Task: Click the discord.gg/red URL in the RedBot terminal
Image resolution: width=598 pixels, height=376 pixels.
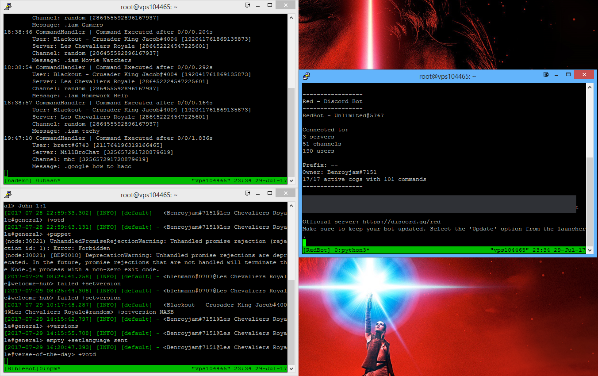Action: pos(401,222)
